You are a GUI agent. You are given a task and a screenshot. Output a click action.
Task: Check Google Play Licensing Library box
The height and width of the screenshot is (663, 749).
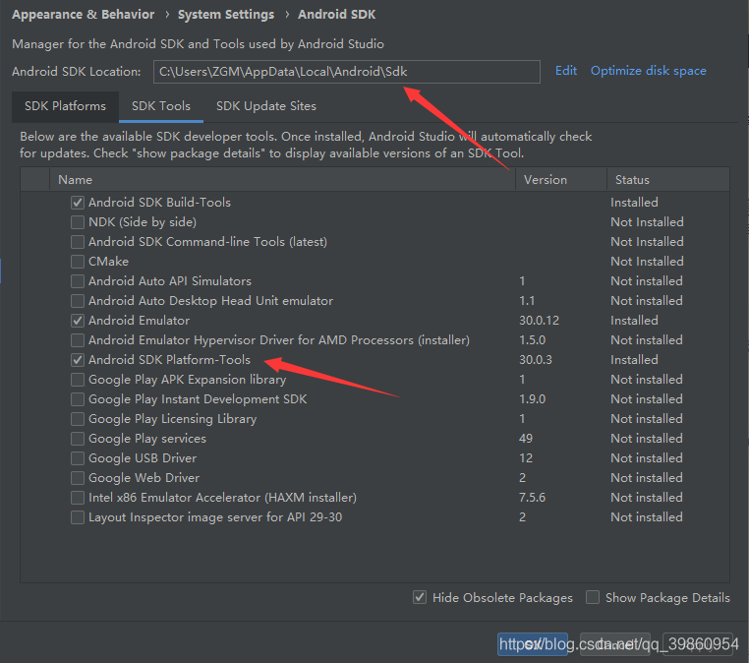click(x=78, y=419)
